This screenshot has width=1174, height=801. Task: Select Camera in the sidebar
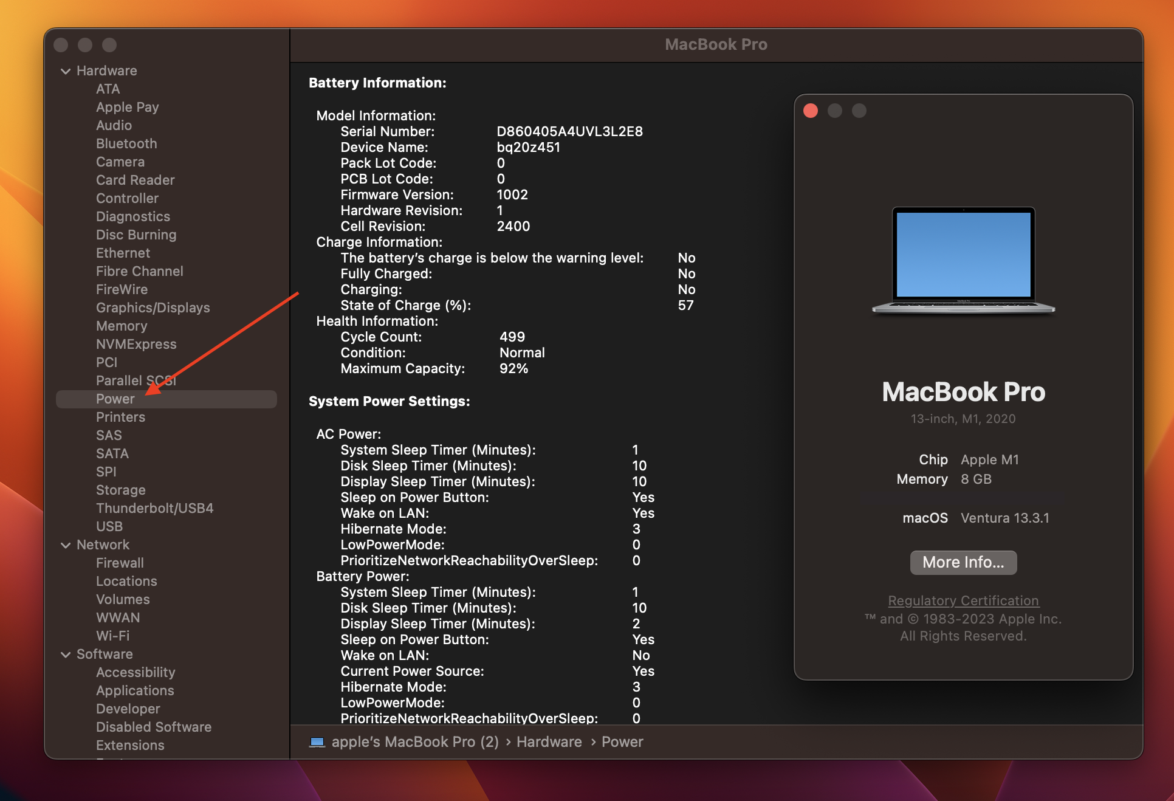(x=120, y=162)
